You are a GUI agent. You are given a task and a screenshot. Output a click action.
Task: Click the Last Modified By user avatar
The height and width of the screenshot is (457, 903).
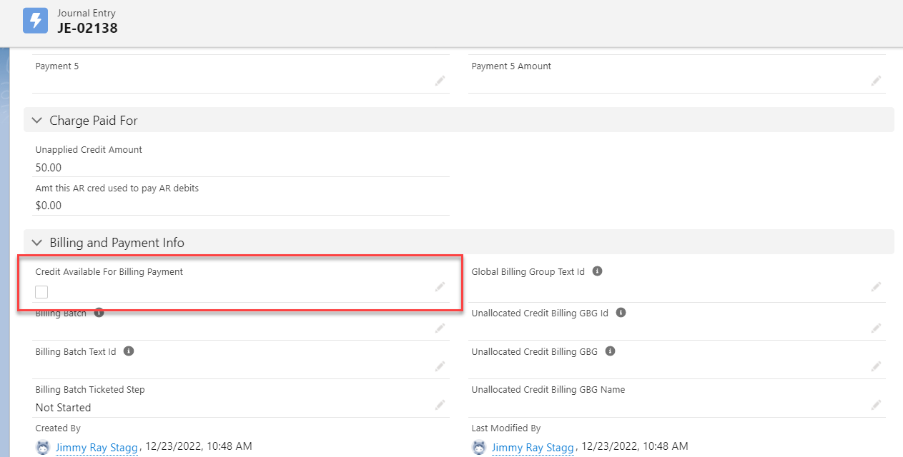click(x=478, y=446)
